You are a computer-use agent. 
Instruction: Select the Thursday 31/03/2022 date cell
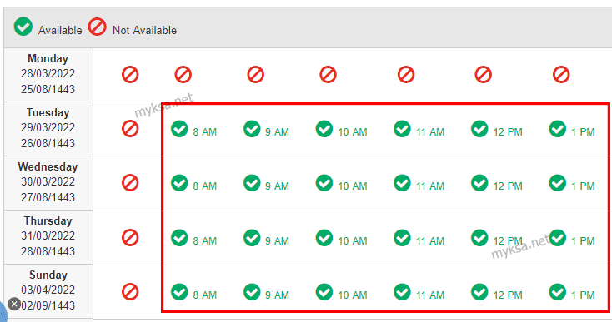click(48, 237)
